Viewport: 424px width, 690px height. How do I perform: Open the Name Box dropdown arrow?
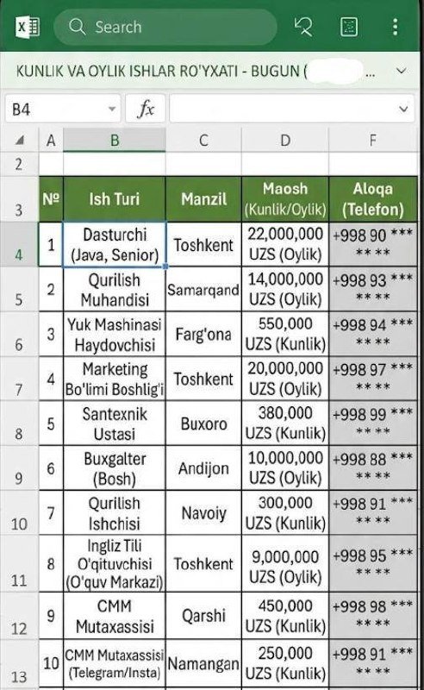(112, 109)
